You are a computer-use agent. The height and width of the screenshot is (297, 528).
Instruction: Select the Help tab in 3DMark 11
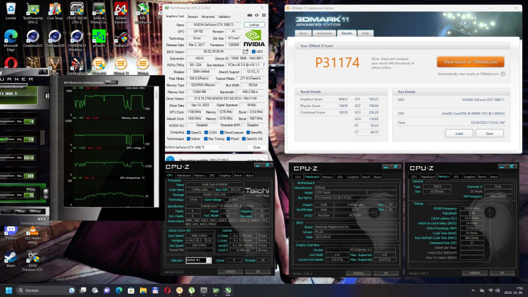click(366, 33)
